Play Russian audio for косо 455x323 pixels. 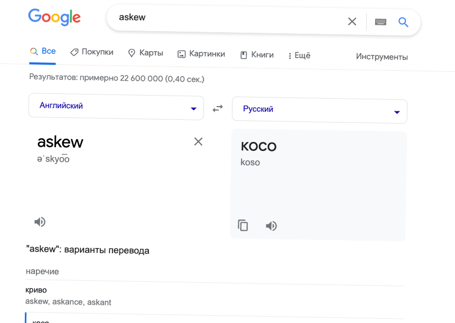pos(271,226)
